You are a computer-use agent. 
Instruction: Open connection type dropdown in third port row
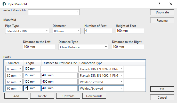click(x=101, y=82)
